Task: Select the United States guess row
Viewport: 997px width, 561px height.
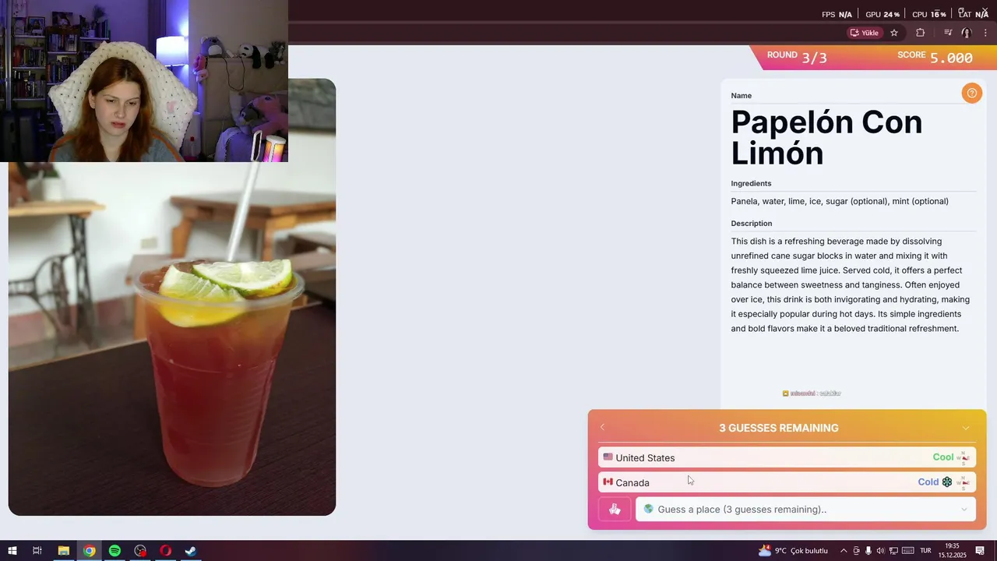Action: pyautogui.click(x=787, y=457)
